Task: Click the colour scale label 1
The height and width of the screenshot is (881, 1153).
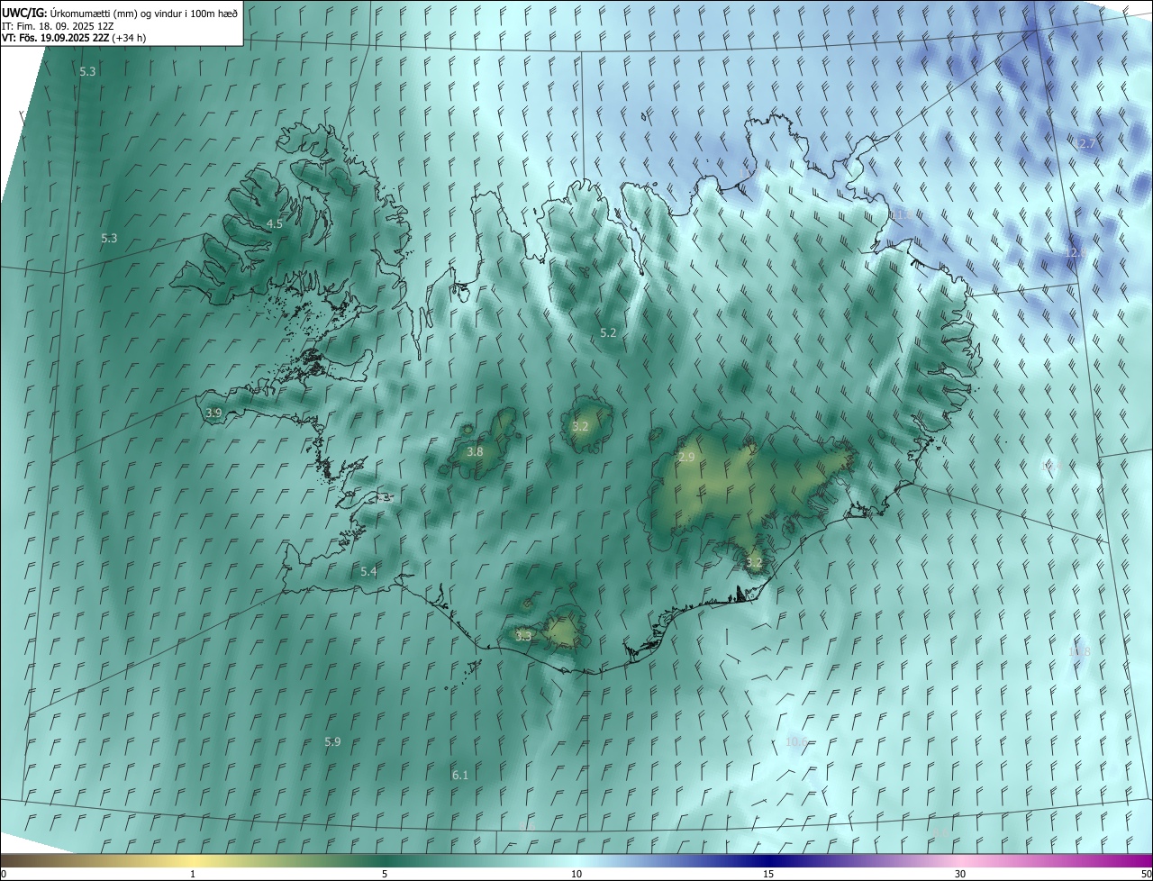Action: [193, 874]
